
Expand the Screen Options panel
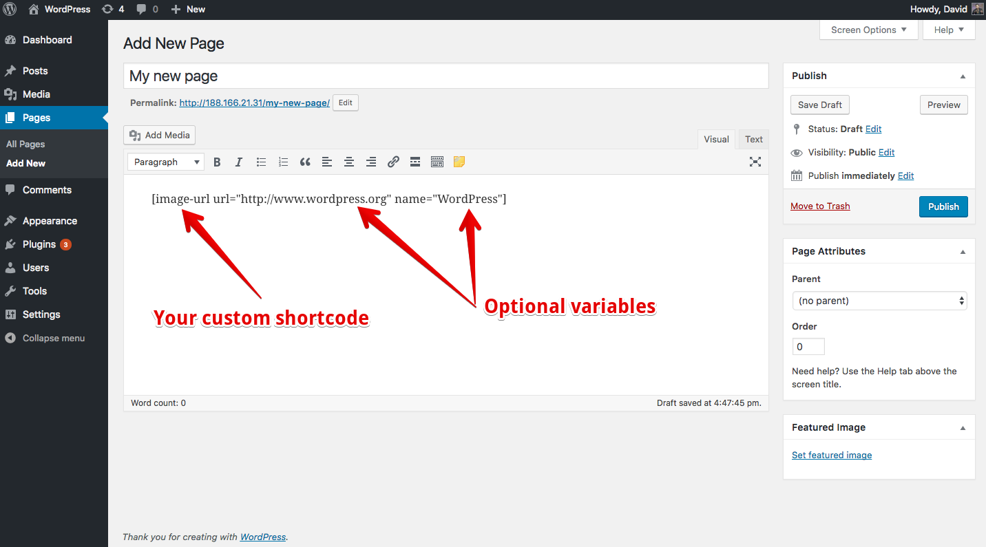(x=869, y=30)
